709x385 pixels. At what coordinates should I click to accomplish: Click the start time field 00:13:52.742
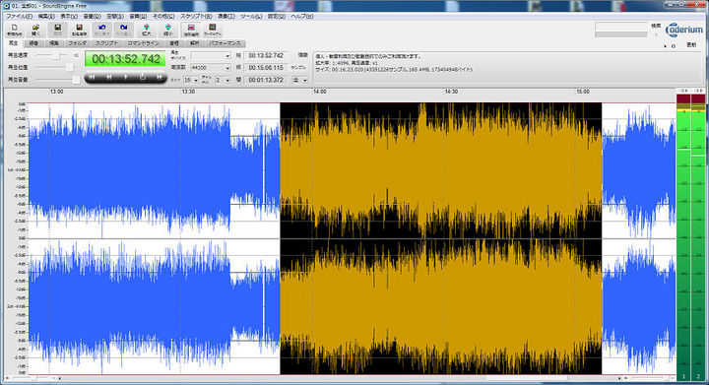coord(266,55)
